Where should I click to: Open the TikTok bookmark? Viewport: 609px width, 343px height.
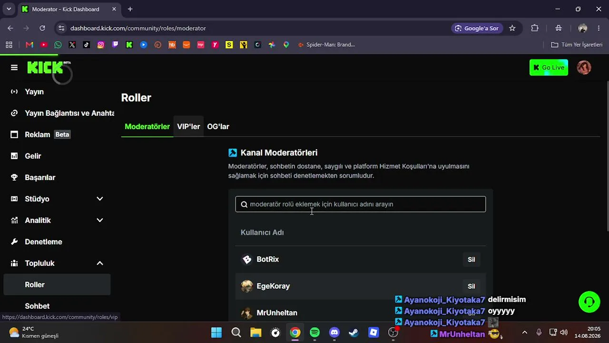click(87, 45)
